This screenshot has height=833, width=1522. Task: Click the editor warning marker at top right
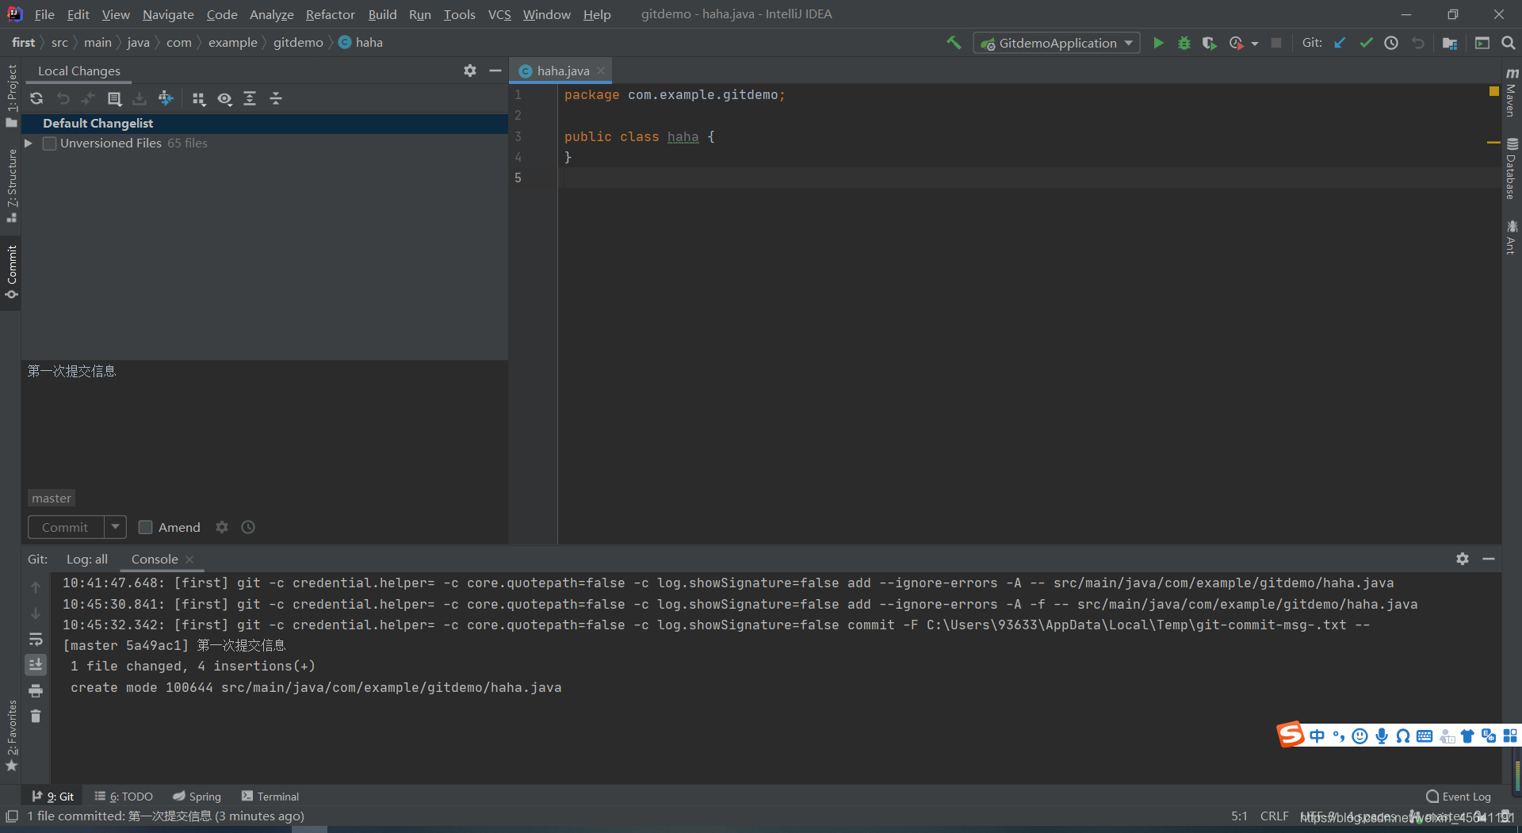tap(1493, 91)
